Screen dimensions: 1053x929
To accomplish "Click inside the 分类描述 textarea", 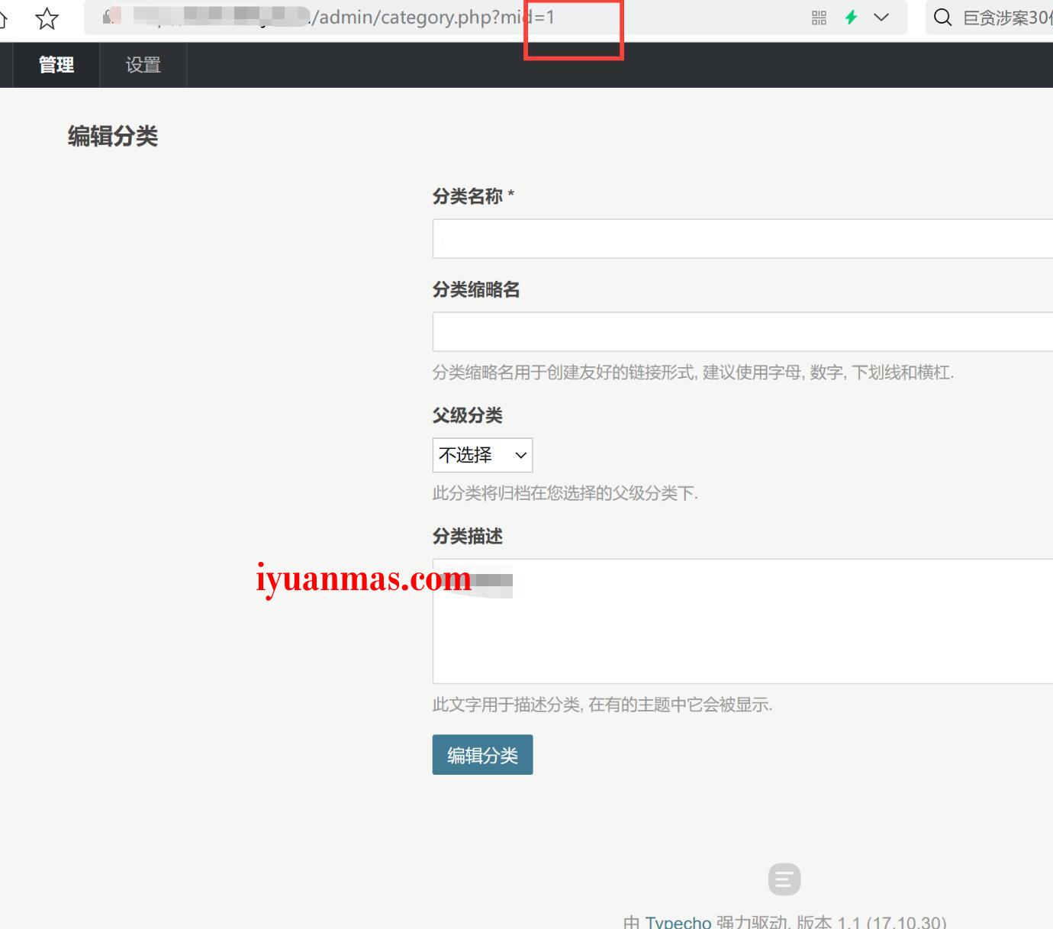I will 742,621.
